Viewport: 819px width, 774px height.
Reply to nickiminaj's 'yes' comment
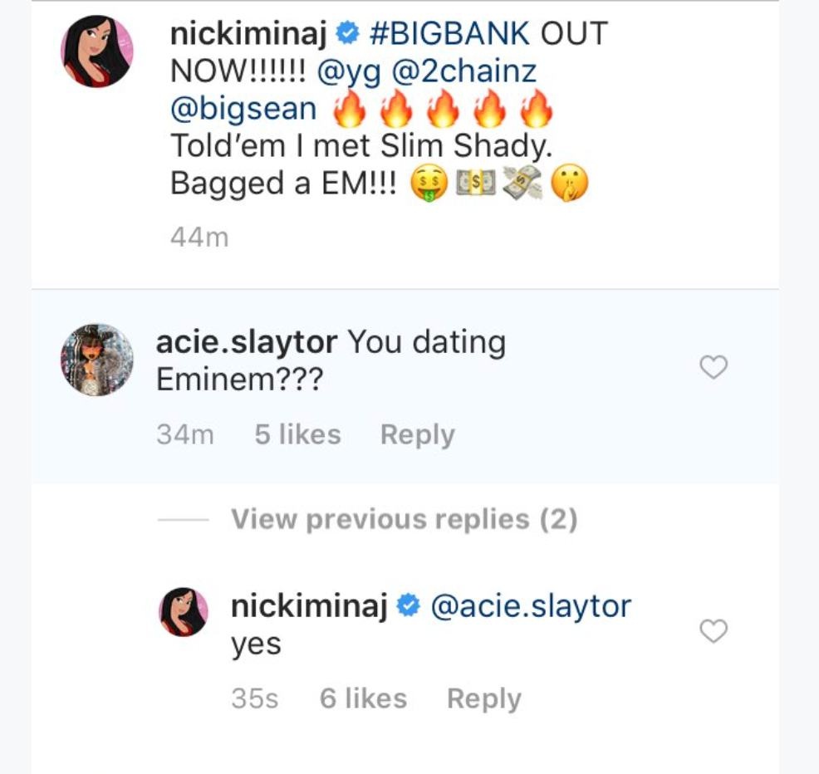coord(483,699)
